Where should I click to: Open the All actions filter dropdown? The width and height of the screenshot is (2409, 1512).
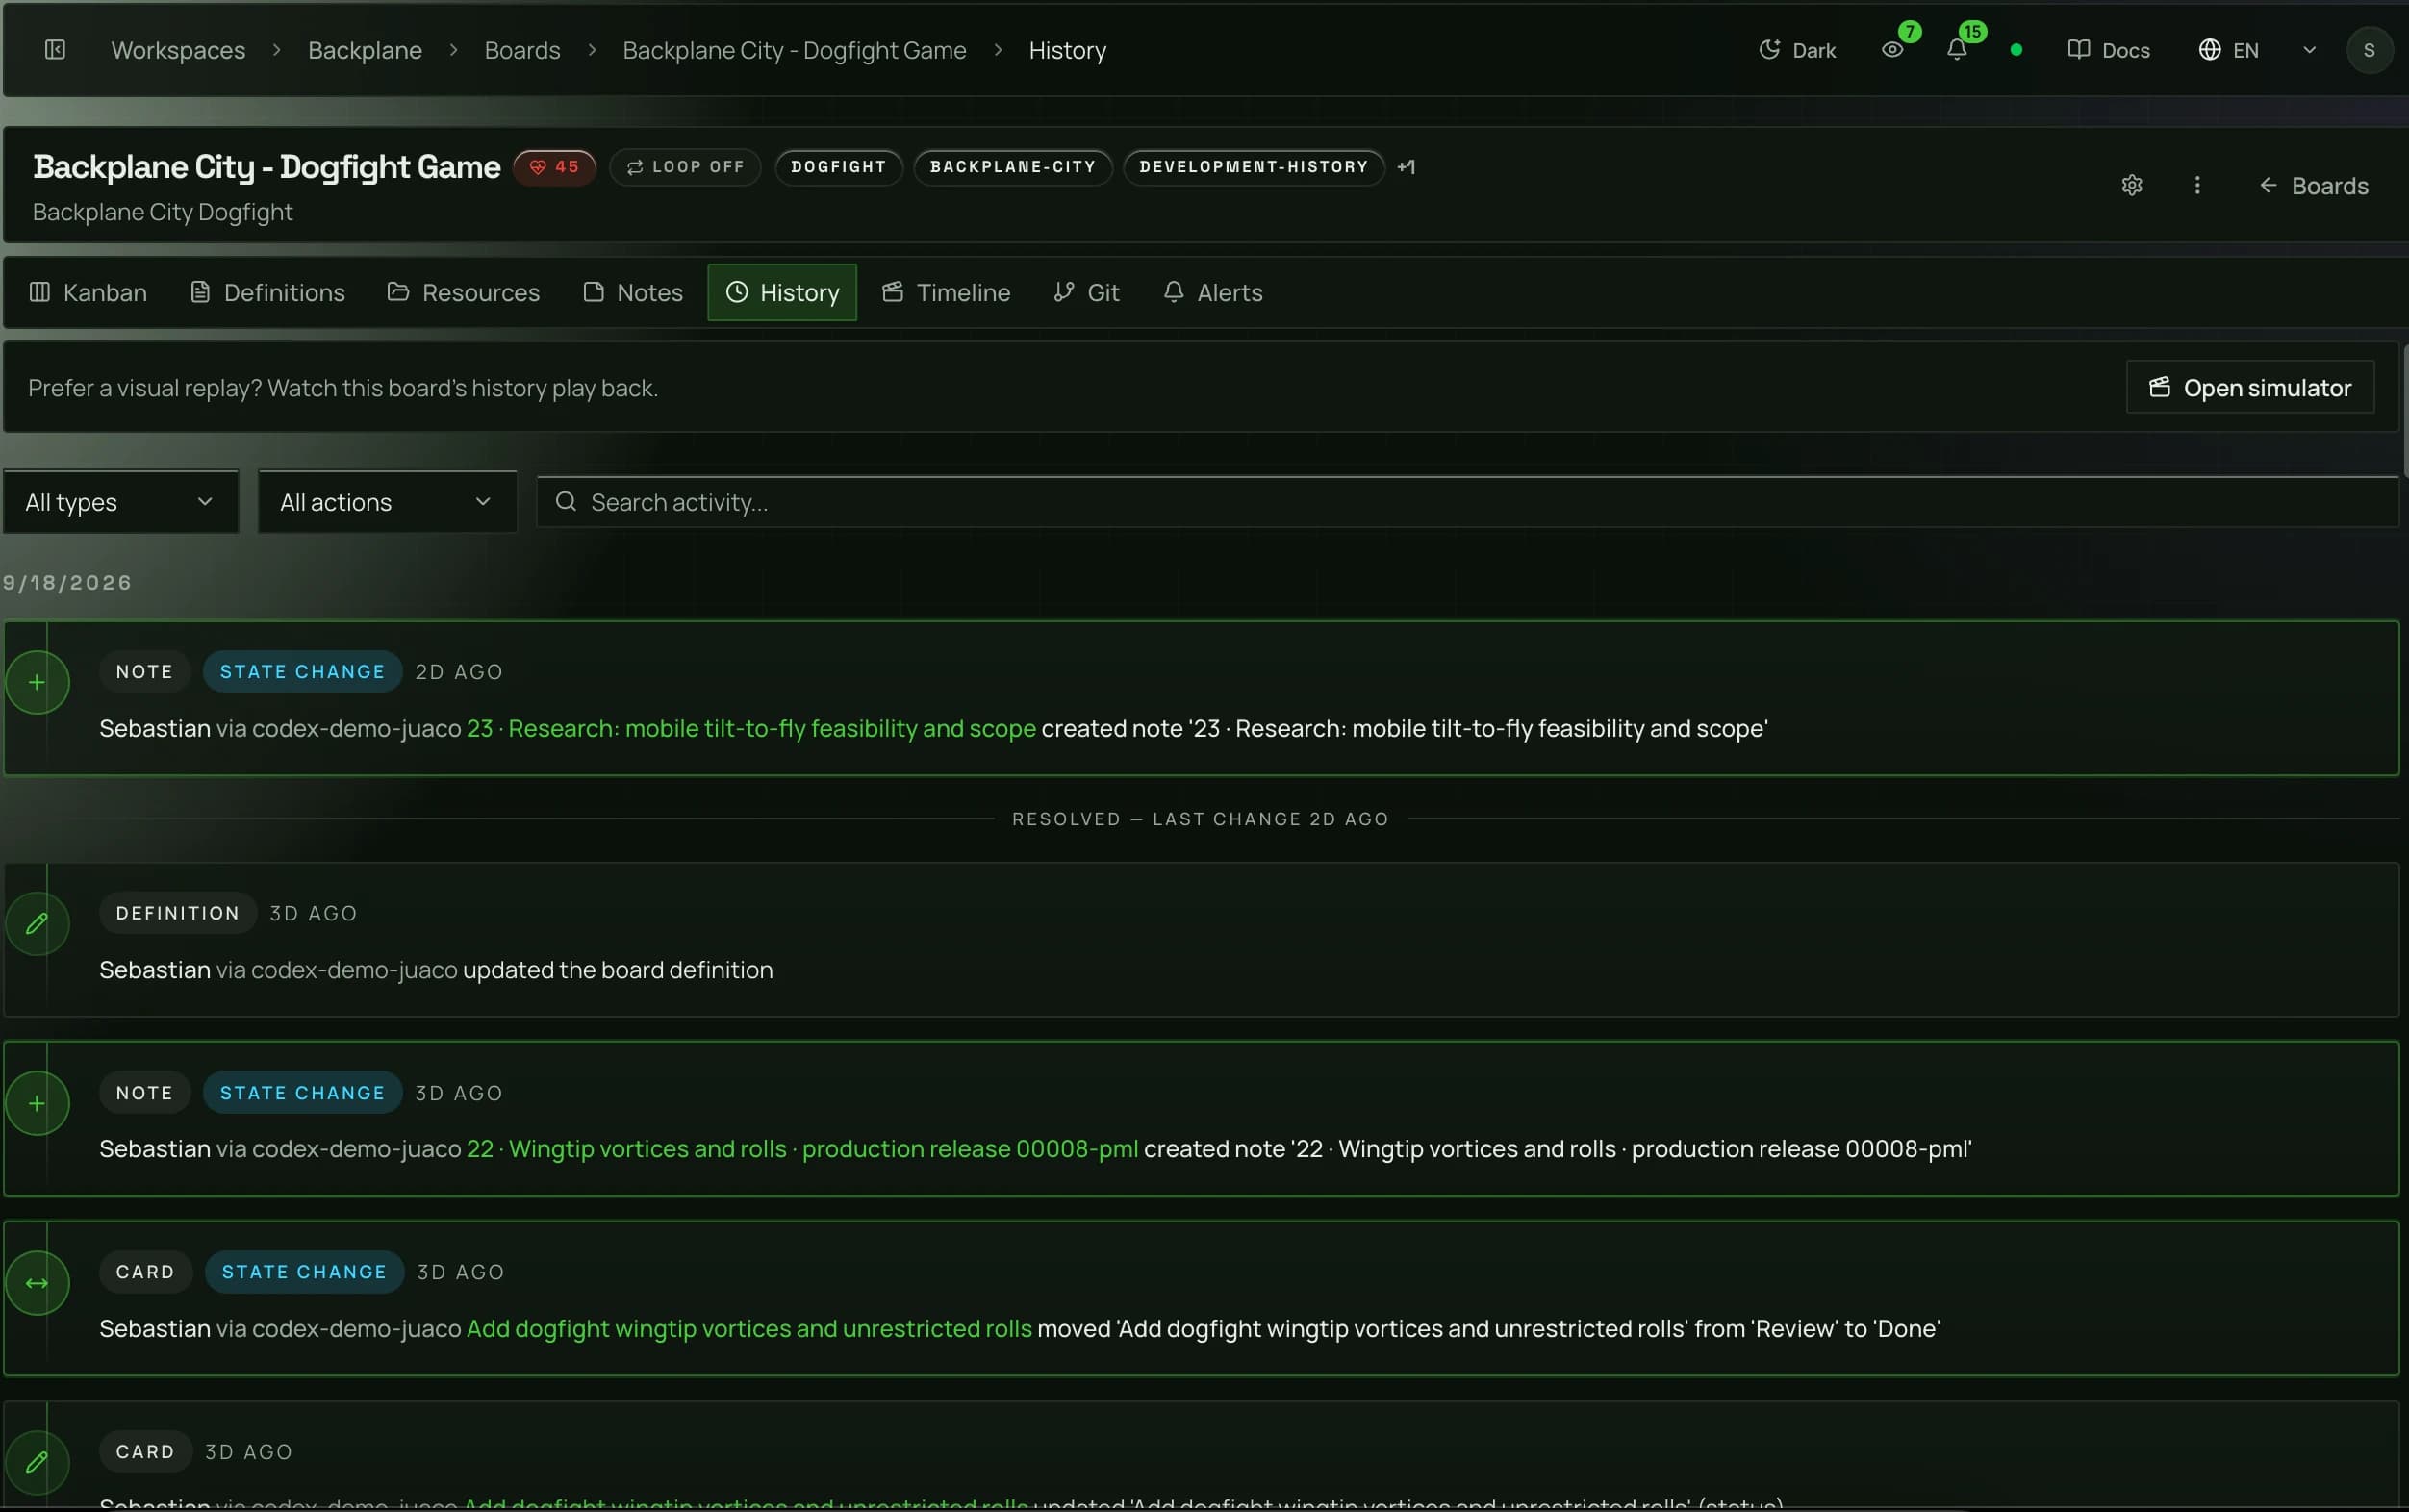[x=387, y=502]
